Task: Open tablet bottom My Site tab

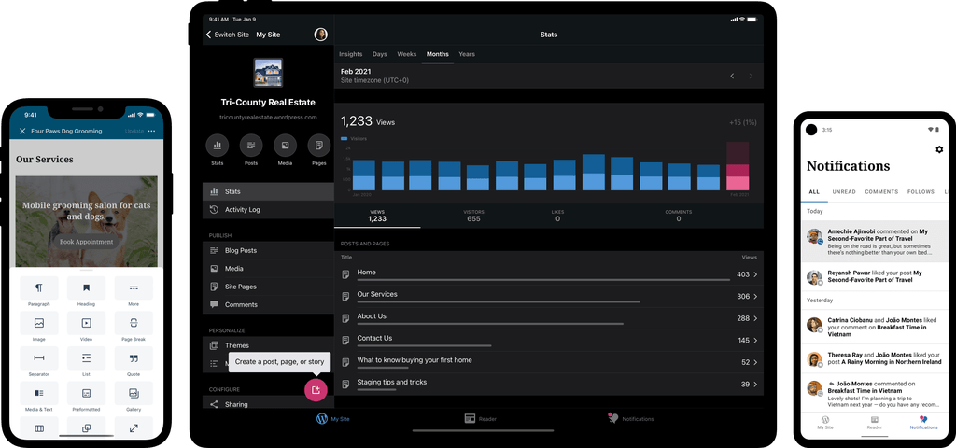Action: 333,419
